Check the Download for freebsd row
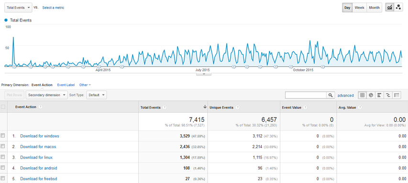 pyautogui.click(x=3, y=178)
